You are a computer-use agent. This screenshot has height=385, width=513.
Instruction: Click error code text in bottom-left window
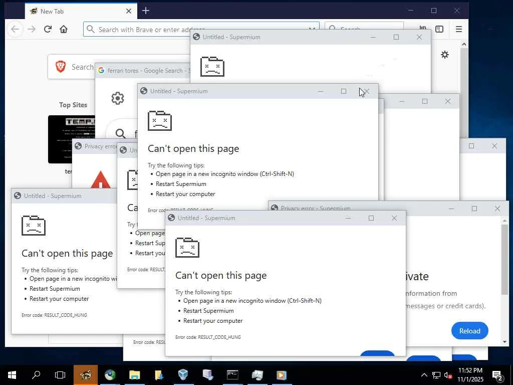54,315
